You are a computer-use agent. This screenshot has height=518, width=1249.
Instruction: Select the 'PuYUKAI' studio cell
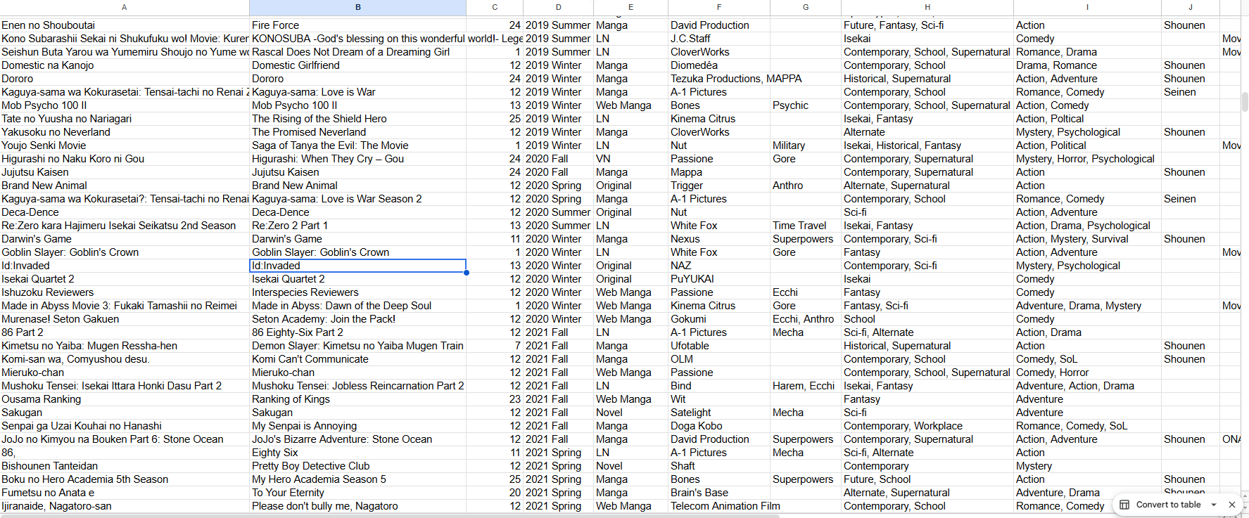click(719, 279)
